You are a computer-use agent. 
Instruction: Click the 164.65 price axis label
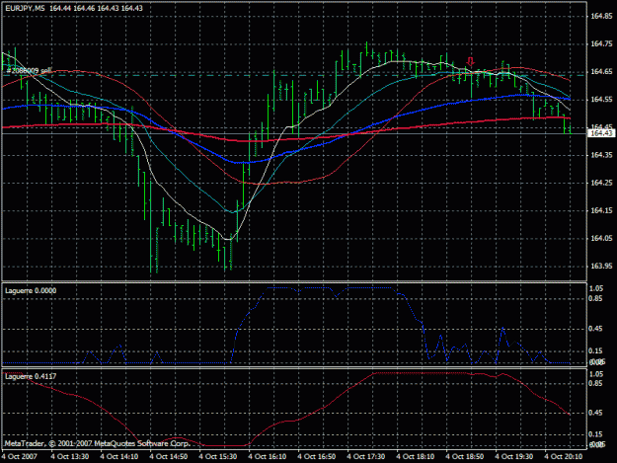601,72
